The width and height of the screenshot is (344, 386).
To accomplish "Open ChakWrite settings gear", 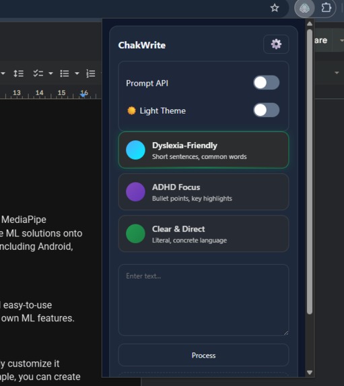I will click(x=276, y=44).
